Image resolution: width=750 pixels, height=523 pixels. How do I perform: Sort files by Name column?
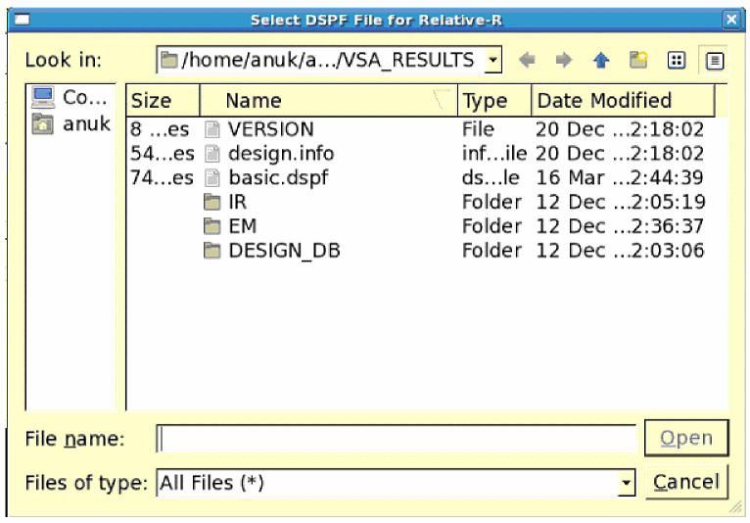[328, 101]
